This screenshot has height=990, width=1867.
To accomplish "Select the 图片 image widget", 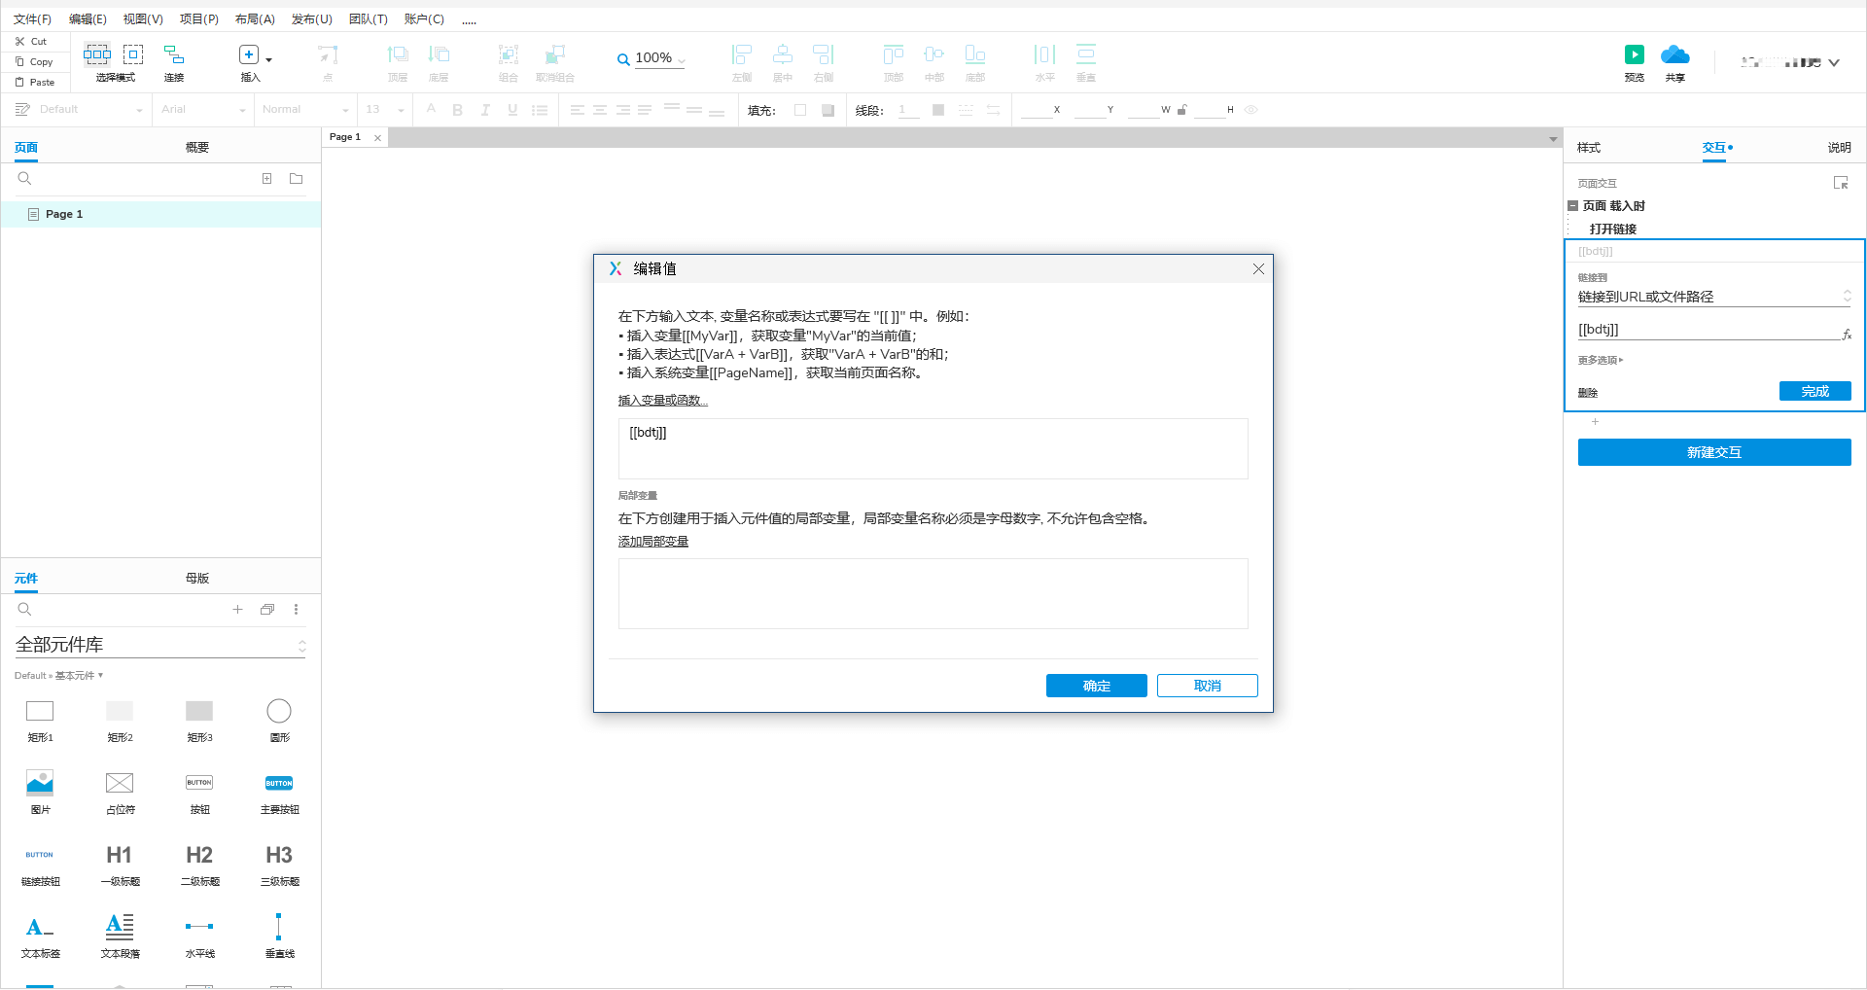I will (40, 792).
